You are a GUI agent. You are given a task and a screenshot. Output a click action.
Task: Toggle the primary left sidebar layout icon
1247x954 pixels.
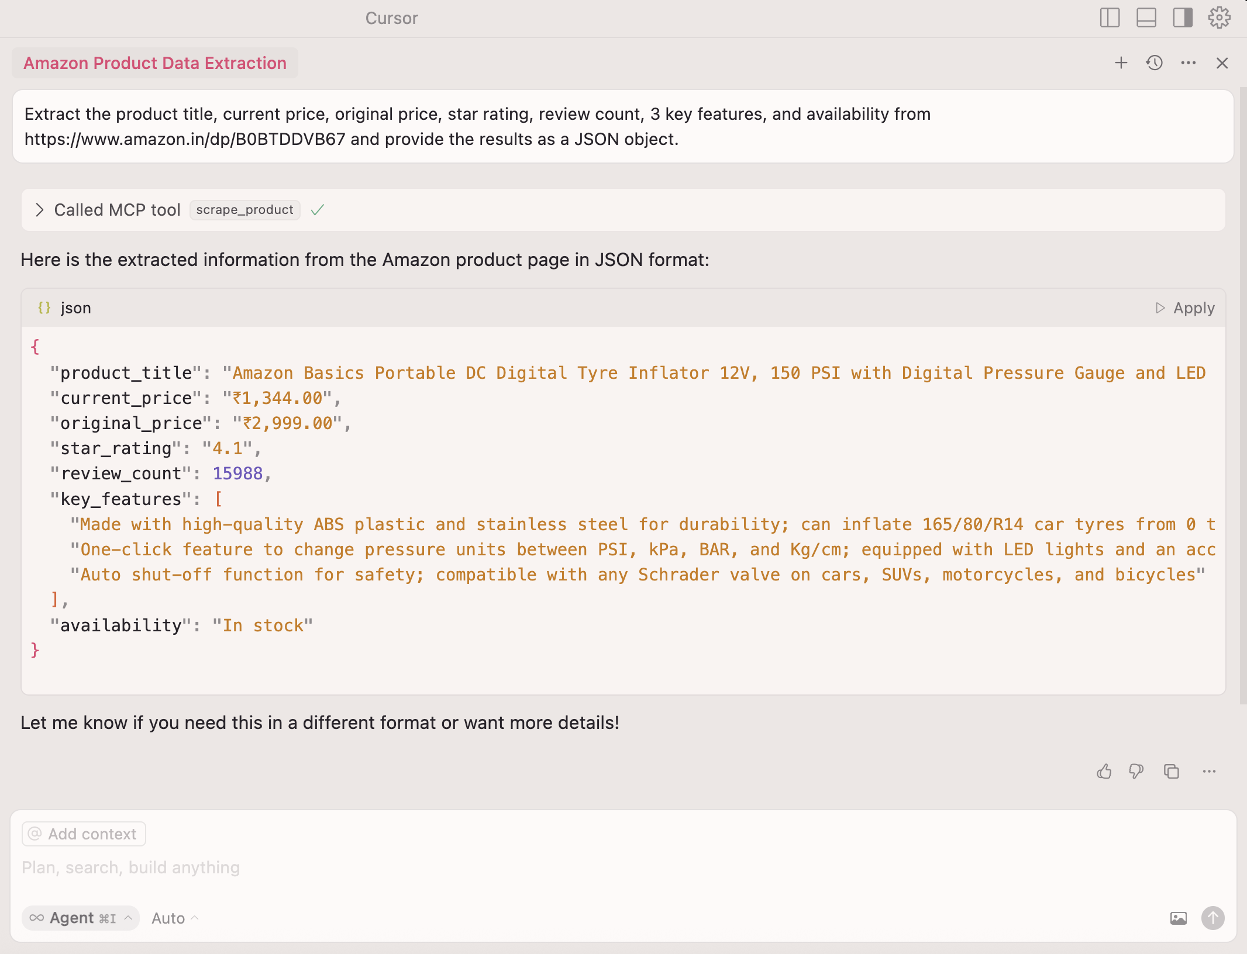click(1110, 18)
